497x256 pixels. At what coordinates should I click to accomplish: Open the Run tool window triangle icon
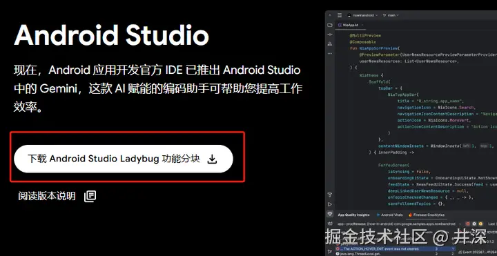pos(330,204)
